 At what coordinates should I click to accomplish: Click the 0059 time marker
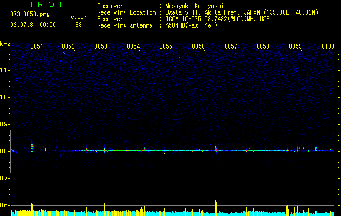(x=295, y=46)
